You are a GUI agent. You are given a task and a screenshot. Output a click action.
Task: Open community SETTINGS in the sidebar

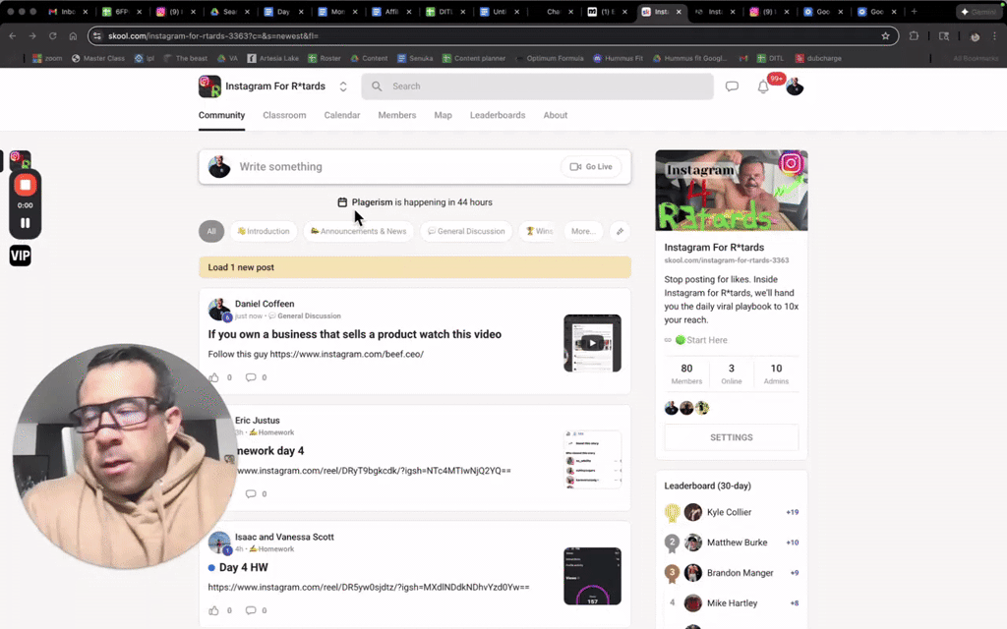732,437
